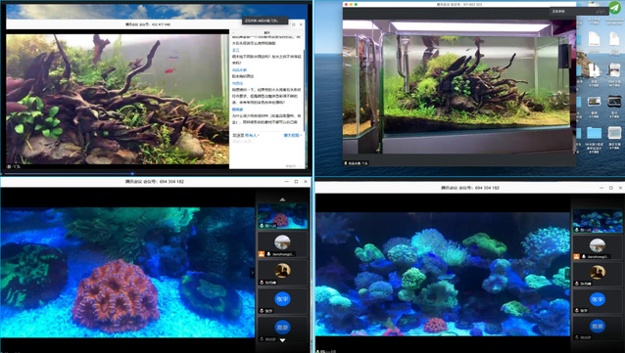Open the blue folder on the desktop
This screenshot has height=353, width=625.
(x=594, y=133)
